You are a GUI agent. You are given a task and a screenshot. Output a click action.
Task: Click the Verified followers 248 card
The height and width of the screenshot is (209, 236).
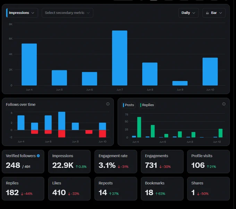[x=23, y=162]
